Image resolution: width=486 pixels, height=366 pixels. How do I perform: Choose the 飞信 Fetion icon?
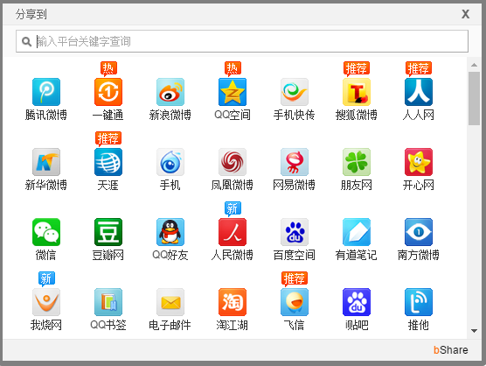(295, 302)
